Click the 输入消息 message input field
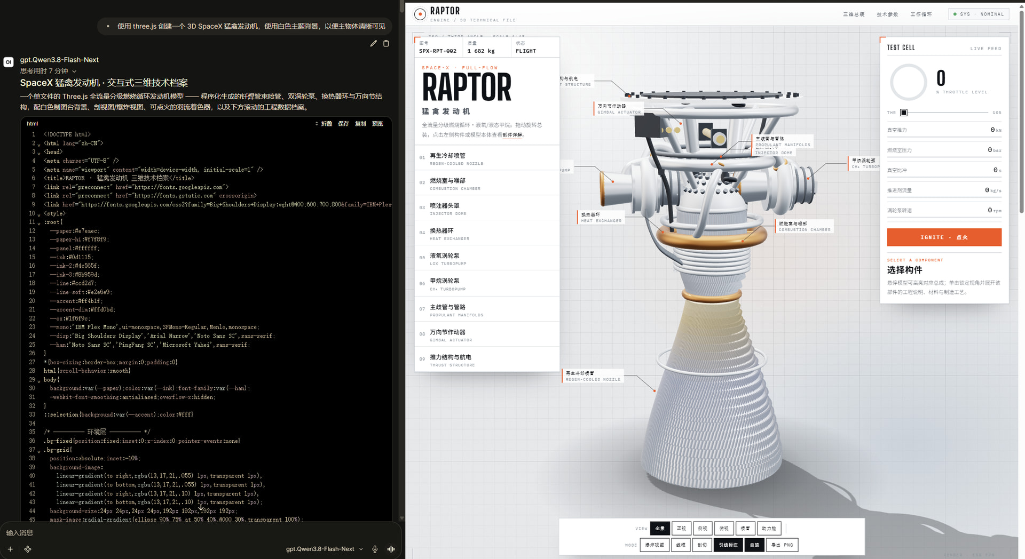This screenshot has height=559, width=1025. click(200, 533)
